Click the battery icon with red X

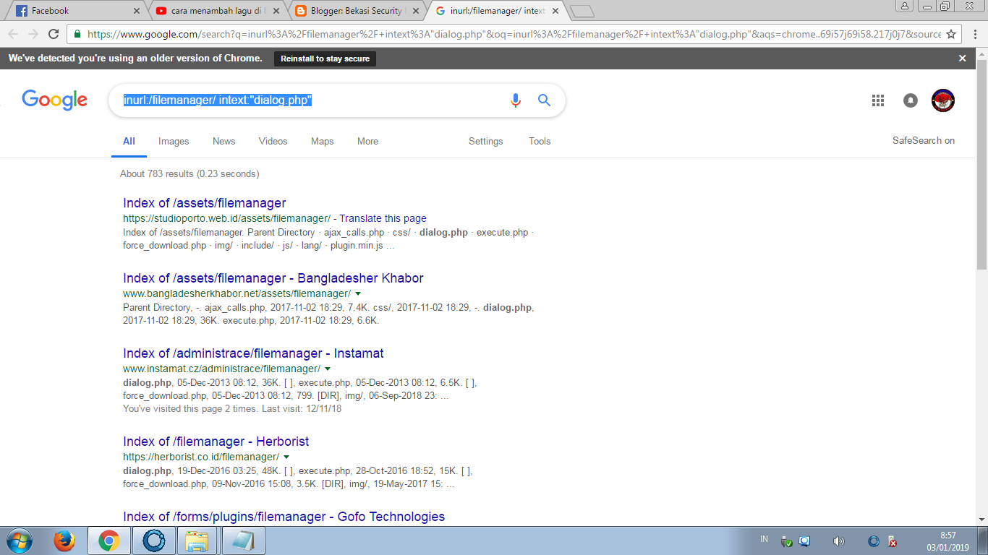pos(893,541)
